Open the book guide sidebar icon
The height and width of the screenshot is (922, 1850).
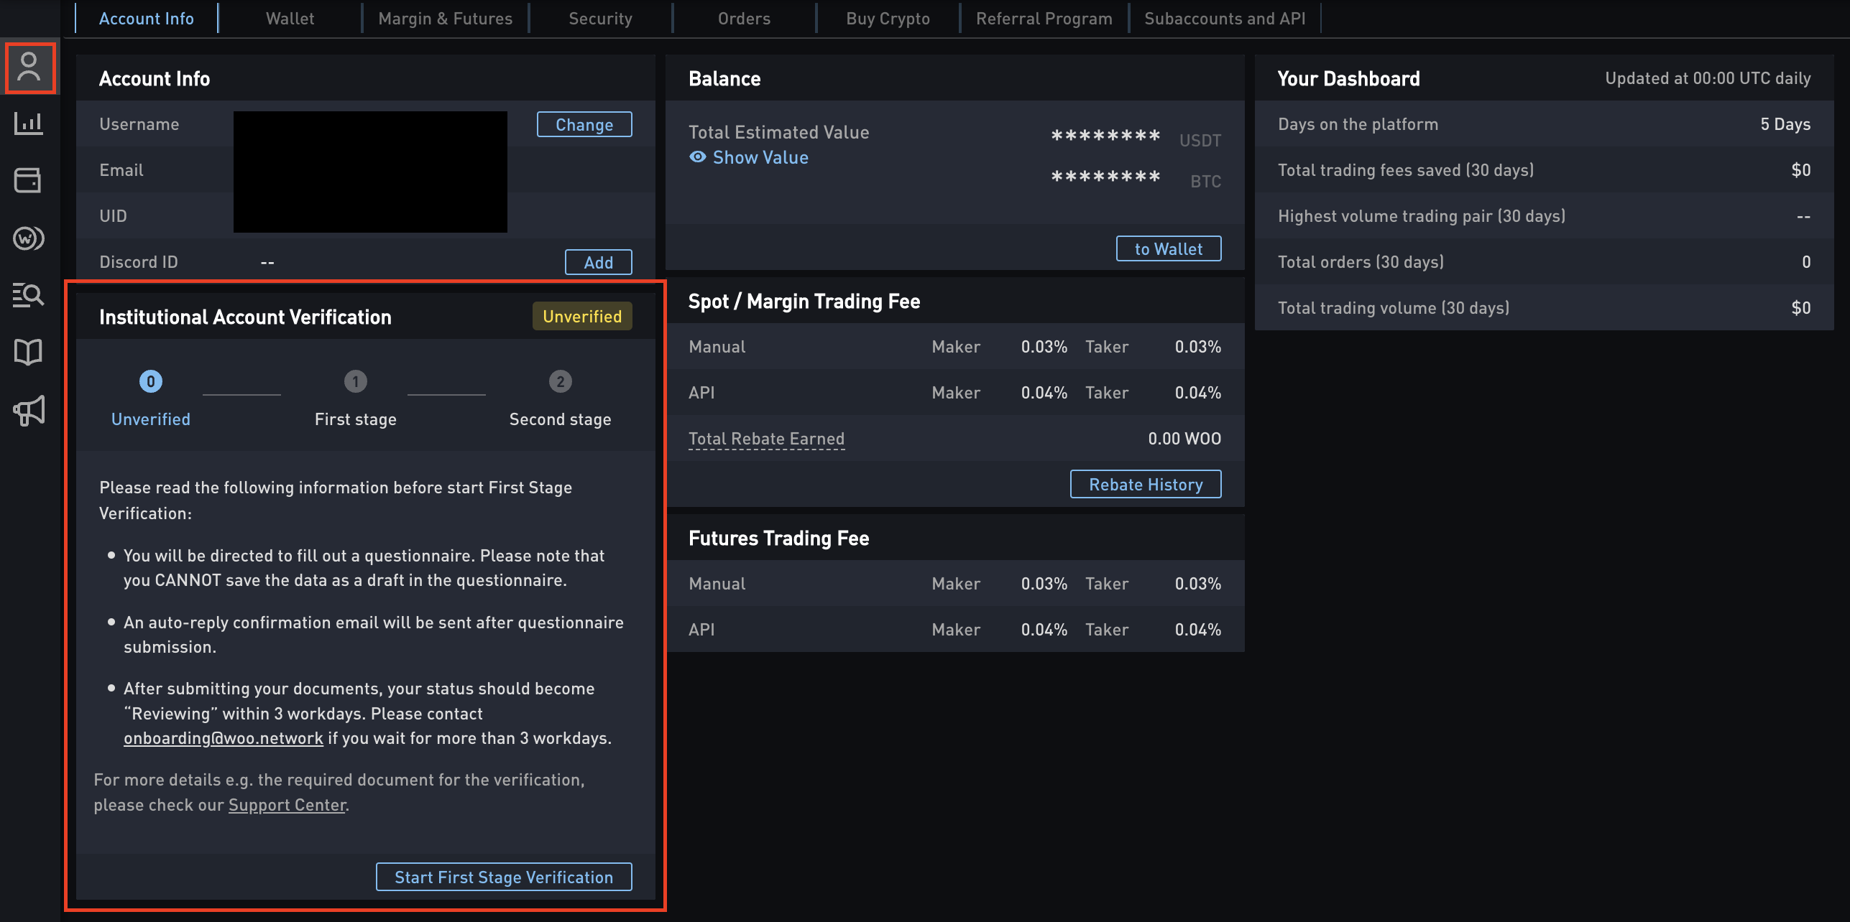(29, 352)
